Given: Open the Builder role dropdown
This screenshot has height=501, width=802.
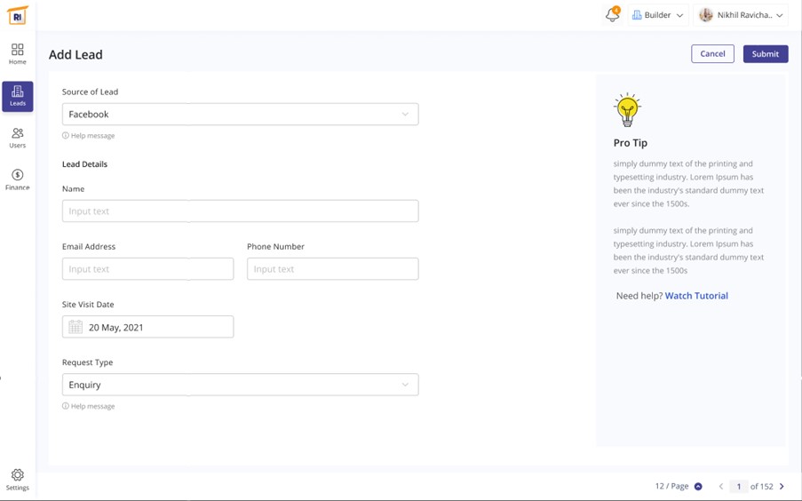Looking at the screenshot, I should [657, 15].
